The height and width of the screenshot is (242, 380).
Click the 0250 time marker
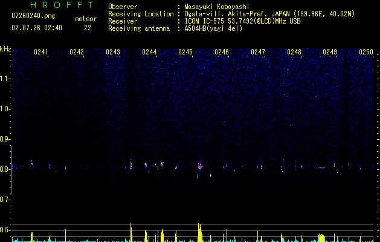coord(366,51)
